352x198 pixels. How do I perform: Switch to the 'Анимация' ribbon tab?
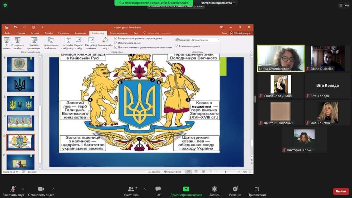coord(81,33)
